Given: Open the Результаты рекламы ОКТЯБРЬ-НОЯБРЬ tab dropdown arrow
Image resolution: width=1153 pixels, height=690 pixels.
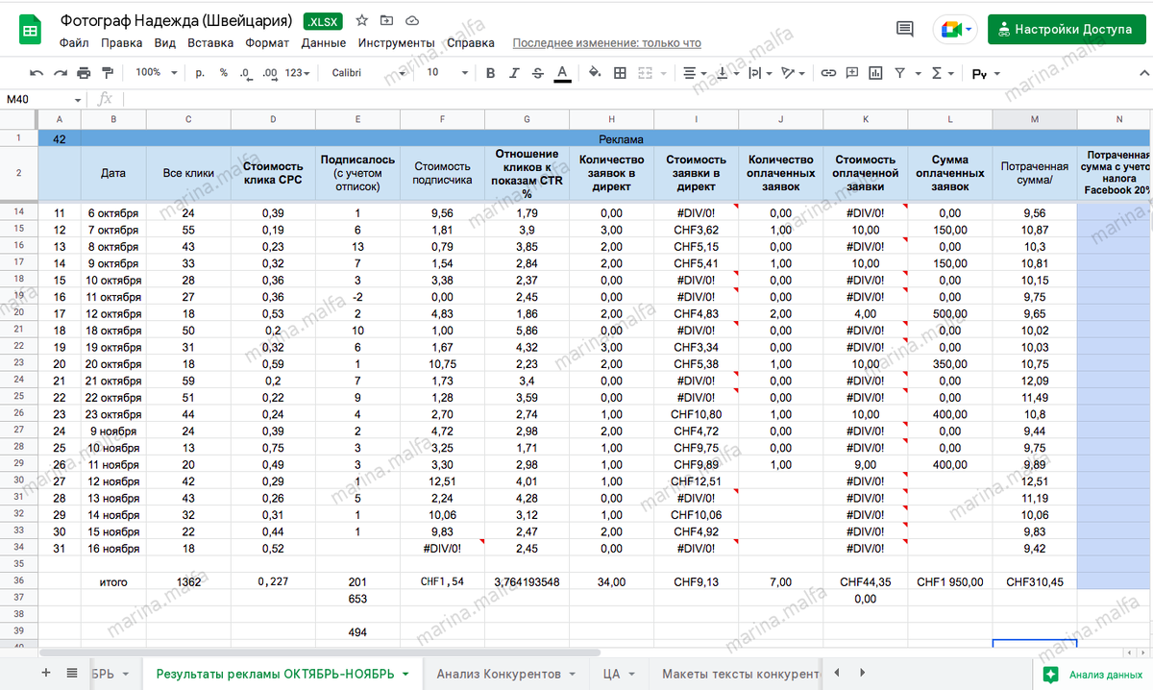Looking at the screenshot, I should click(x=405, y=675).
